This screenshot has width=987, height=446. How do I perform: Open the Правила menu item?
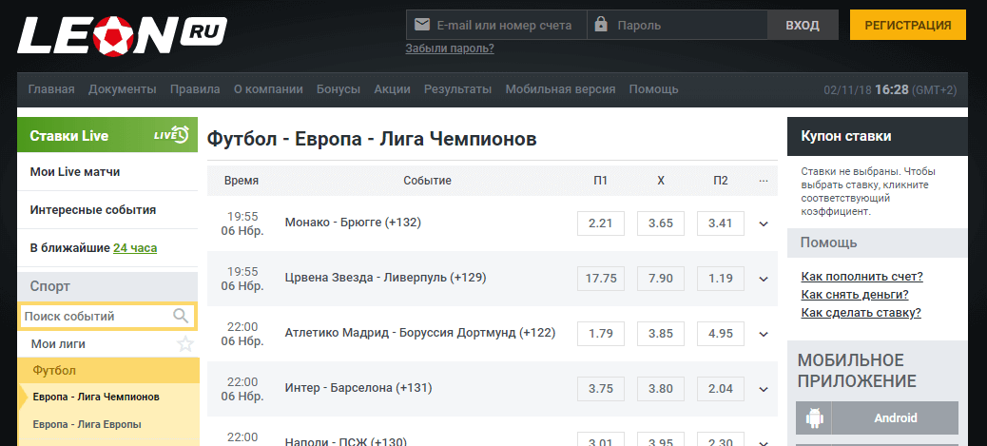tap(195, 89)
